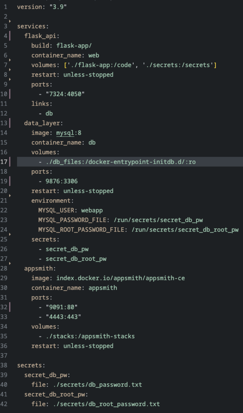Screen dimensions: 243x413
Task: Click the - db entry under links
Action: pyautogui.click(x=46, y=113)
